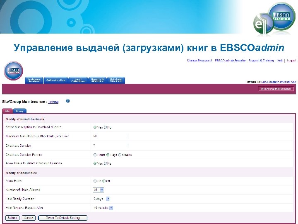Open the EBSCOadmin Security link
This screenshot has width=298, height=224.
coord(230,61)
